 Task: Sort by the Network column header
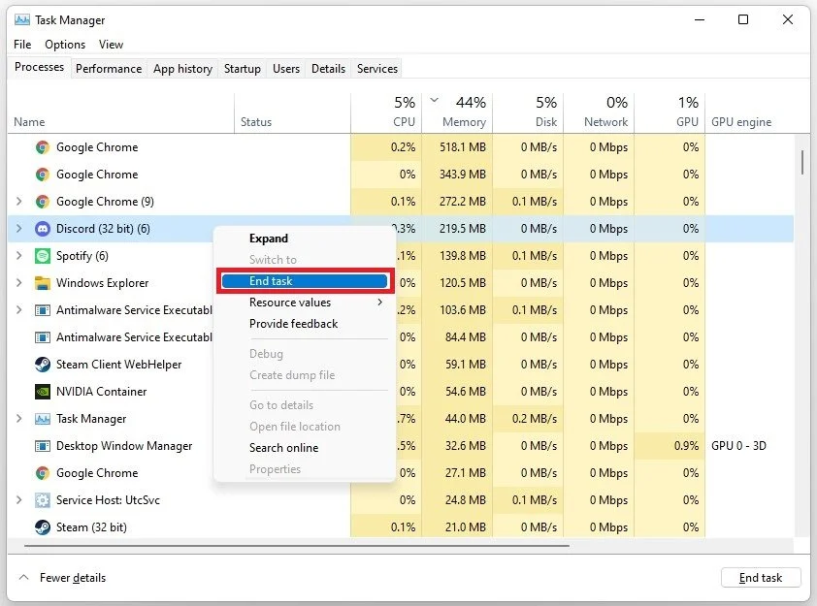(x=599, y=112)
